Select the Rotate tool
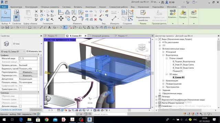220x123 pixels. [74, 18]
